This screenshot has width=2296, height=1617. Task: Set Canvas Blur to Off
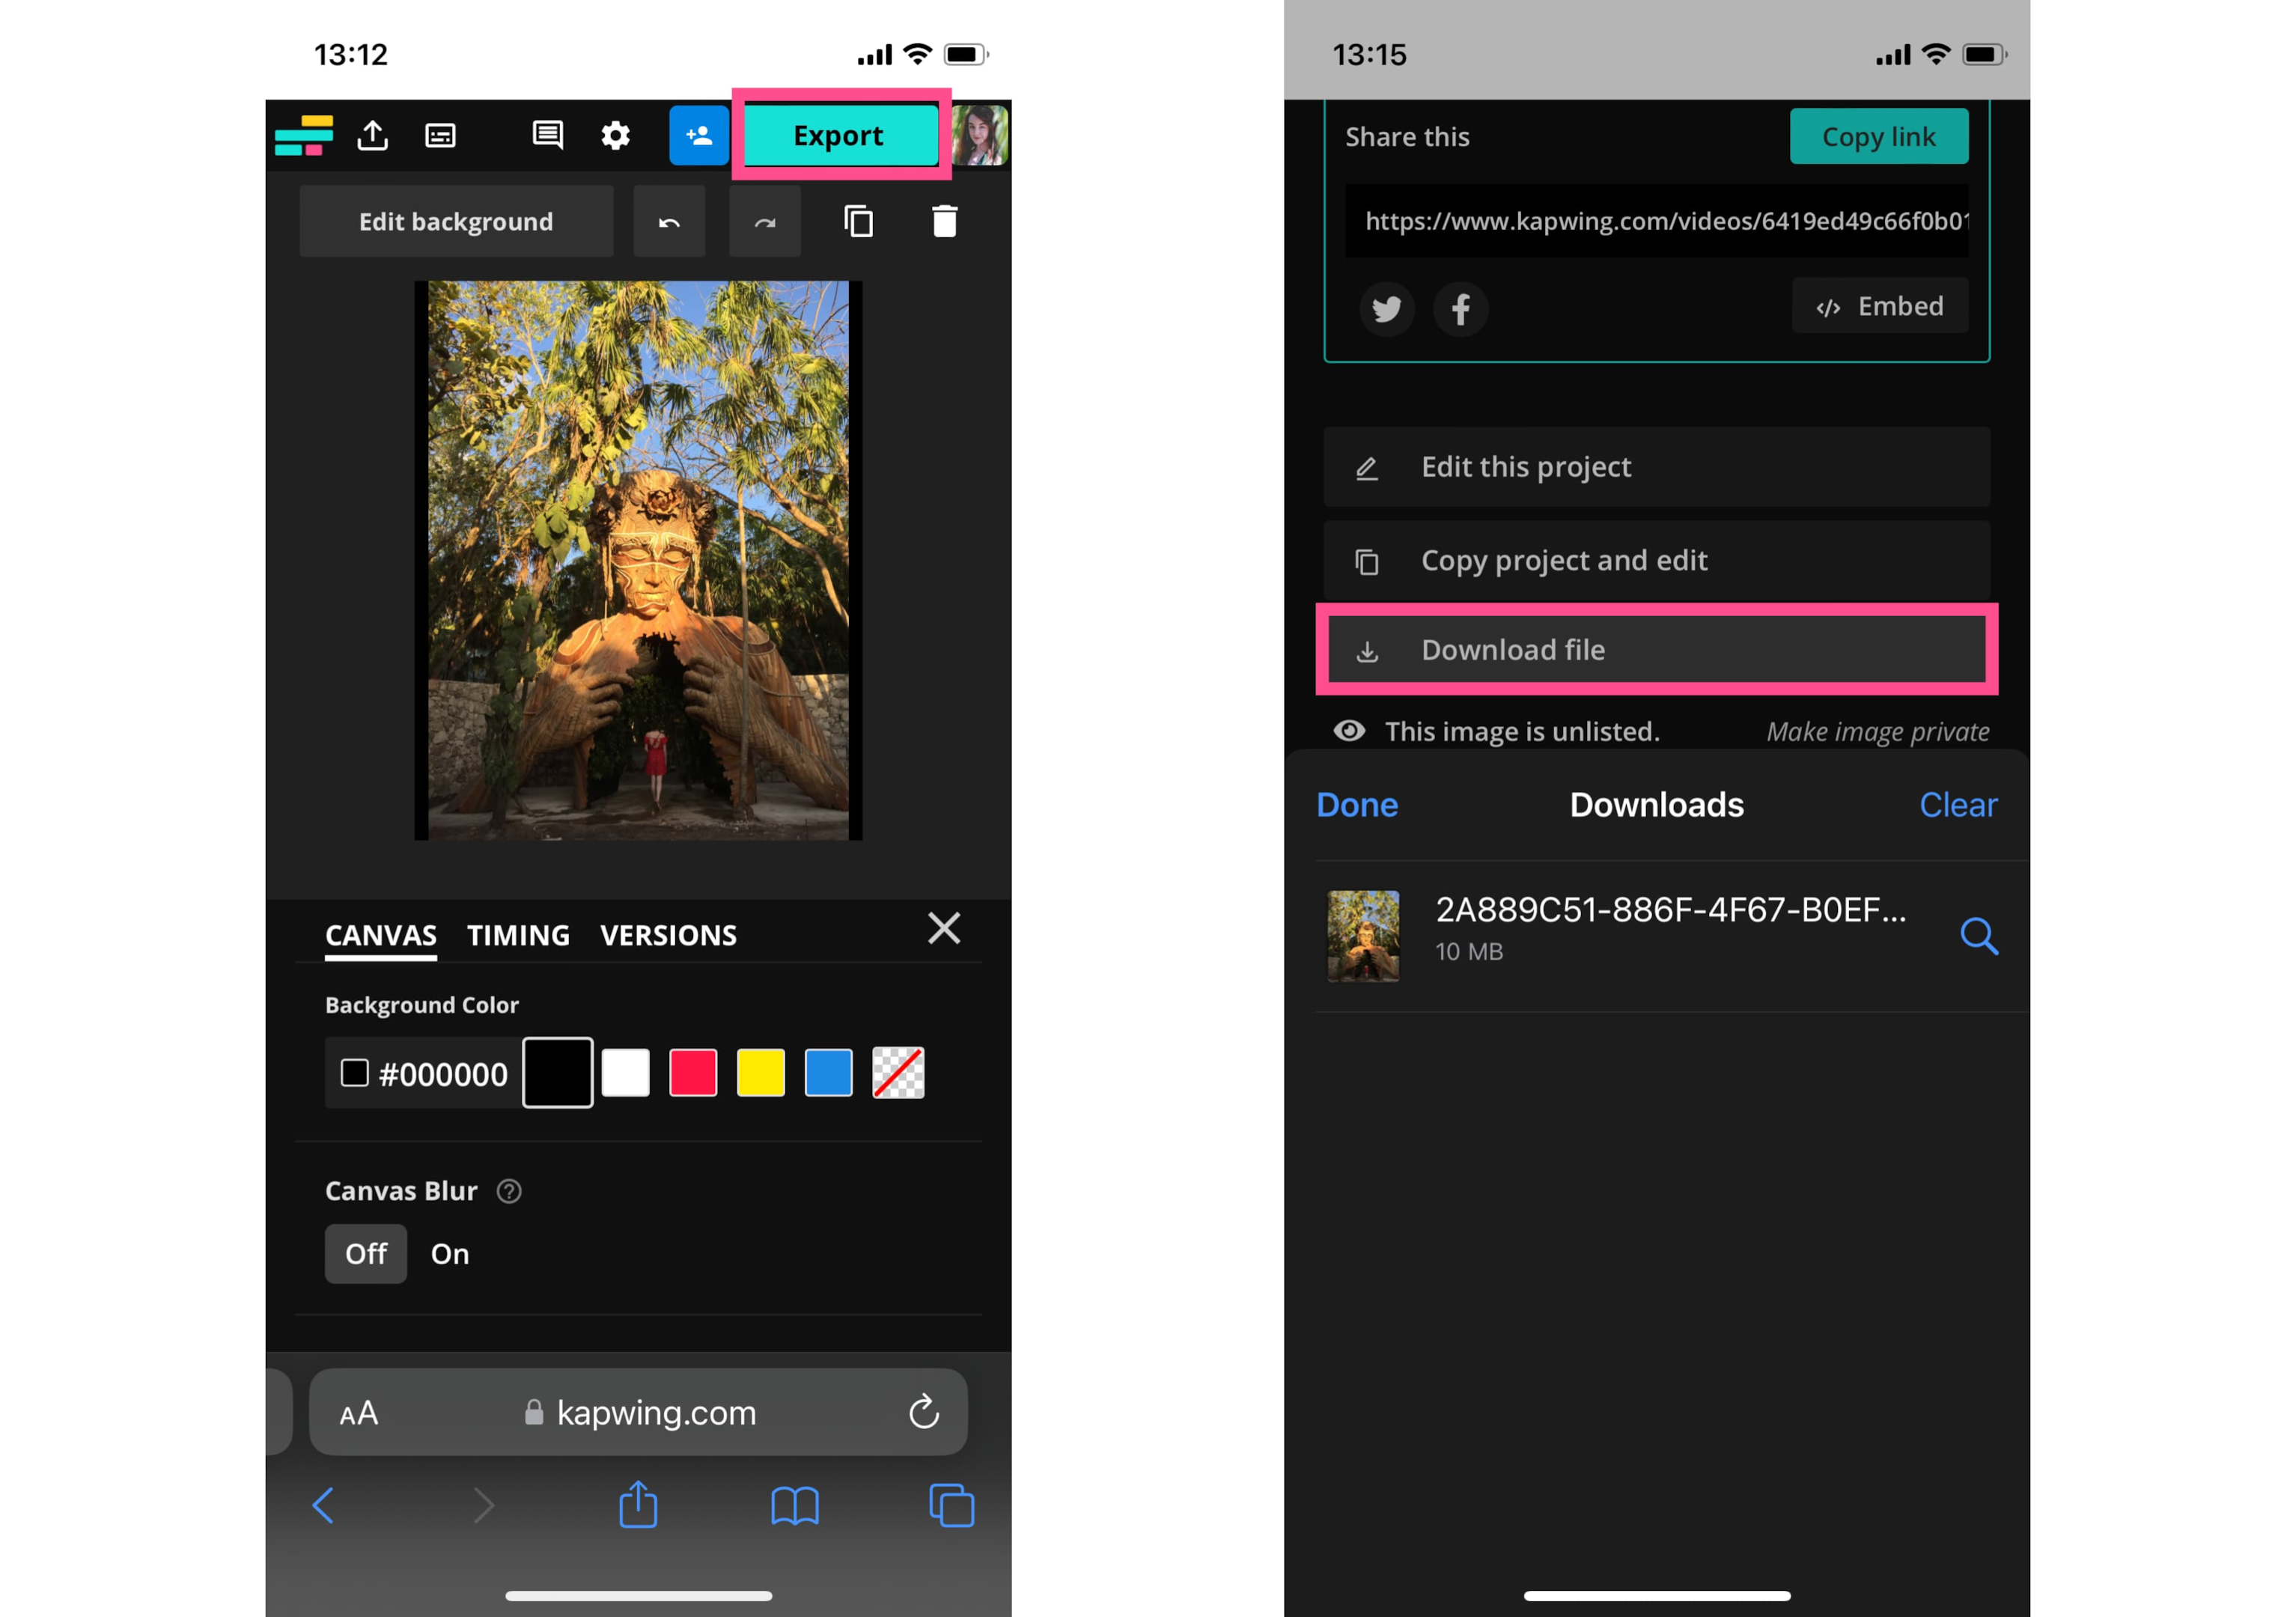tap(366, 1253)
